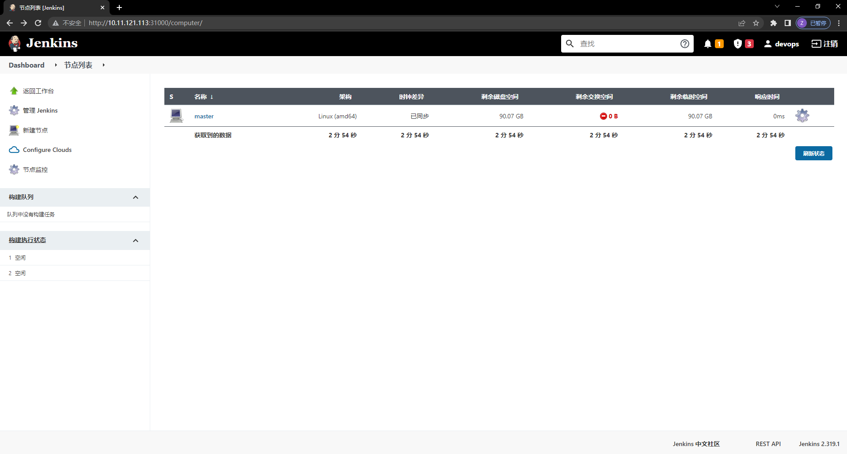The width and height of the screenshot is (847, 454).
Task: Select the 节点列表 [Jenkins] browser tab
Action: pyautogui.click(x=57, y=8)
